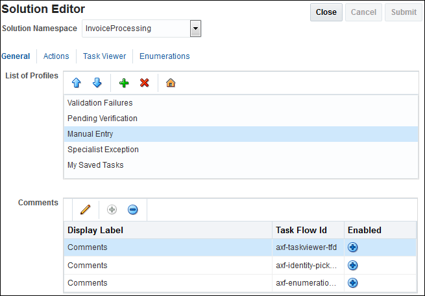Viewport: 425px width, 296px height.
Task: Select the Manual Entry profile
Action: tap(241, 134)
